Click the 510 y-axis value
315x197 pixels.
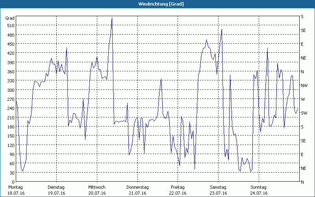coord(11,26)
